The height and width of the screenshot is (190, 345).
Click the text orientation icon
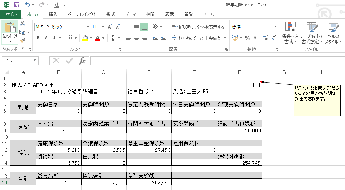pos(156,27)
